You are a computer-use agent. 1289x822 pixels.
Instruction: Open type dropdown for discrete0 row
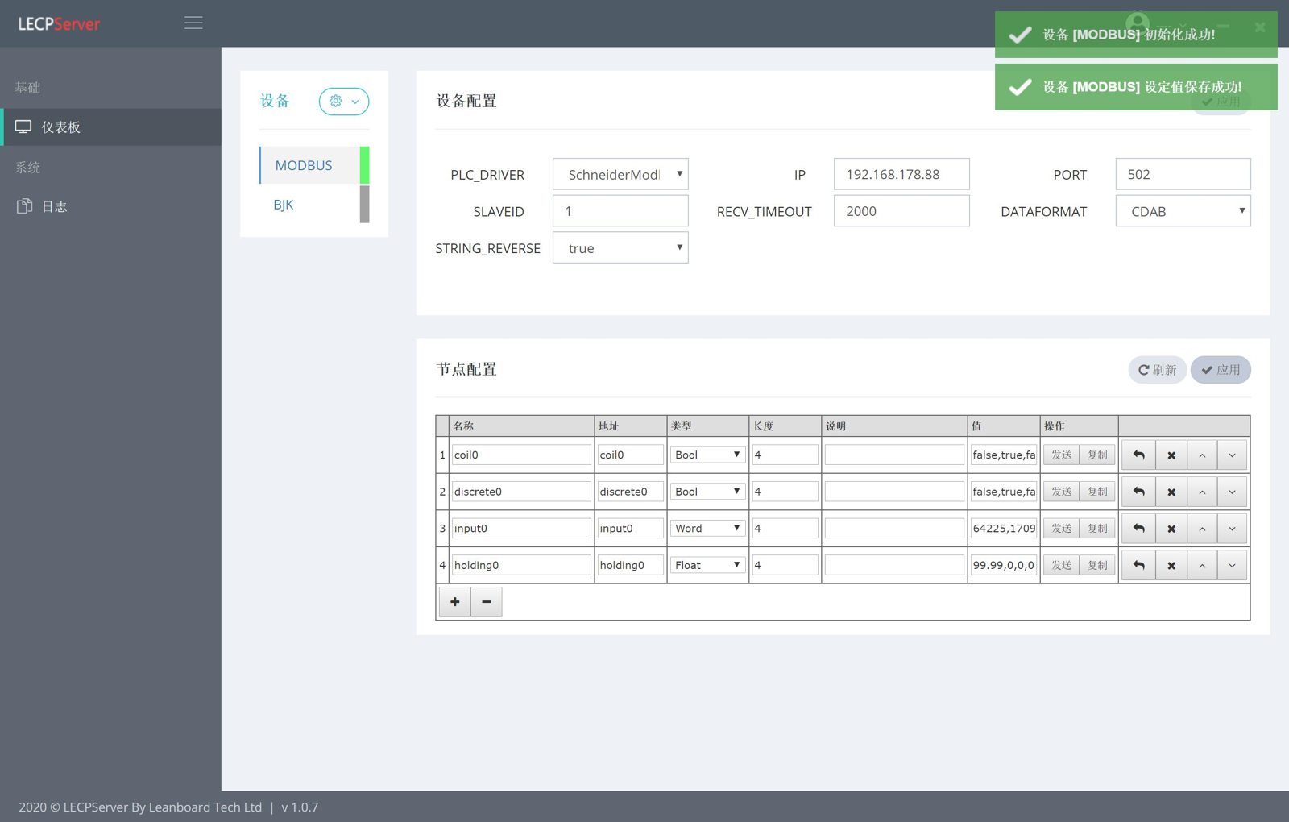coord(707,492)
